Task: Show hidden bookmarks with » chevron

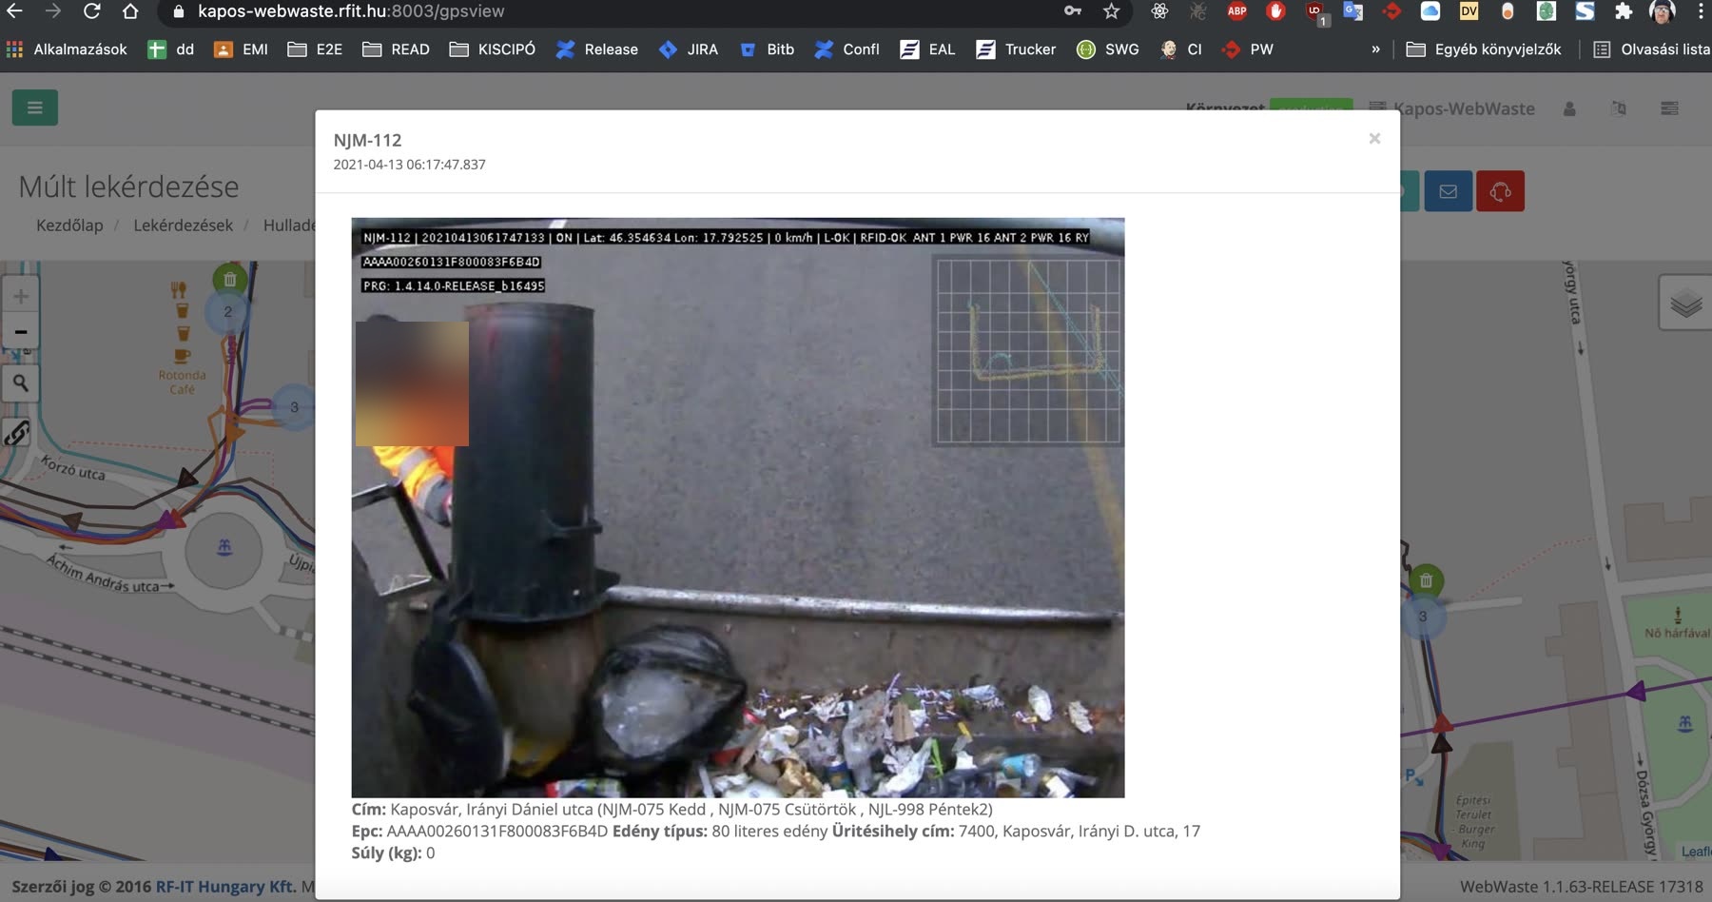Action: click(x=1375, y=49)
